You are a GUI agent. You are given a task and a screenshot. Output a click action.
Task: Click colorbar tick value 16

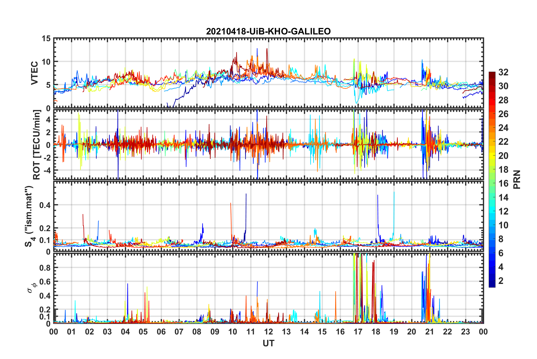click(x=503, y=183)
